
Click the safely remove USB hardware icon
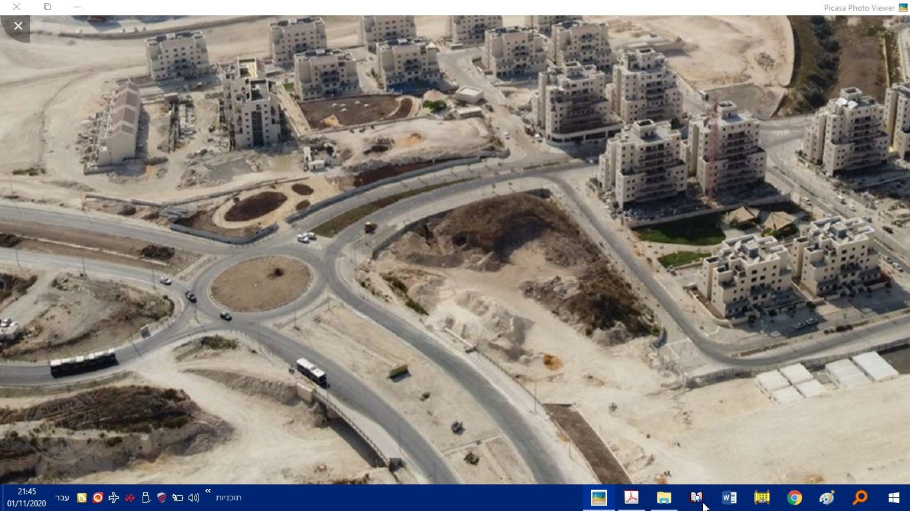(146, 498)
